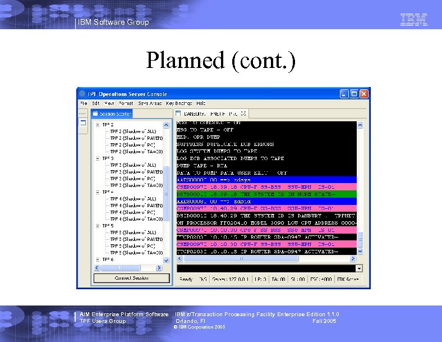Select TPF 5 (Shadow of TA=00)
Image resolution: width=442 pixels, height=342 pixels.
(x=136, y=253)
